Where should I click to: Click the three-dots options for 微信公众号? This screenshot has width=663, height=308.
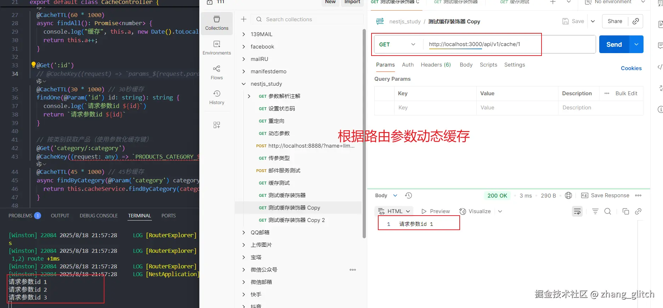point(353,270)
